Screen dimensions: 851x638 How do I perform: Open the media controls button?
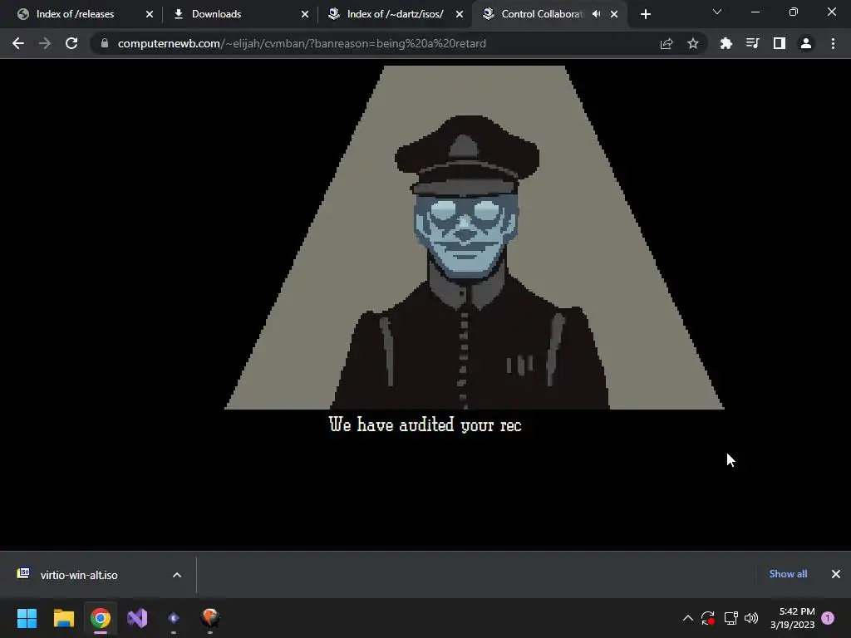(752, 43)
